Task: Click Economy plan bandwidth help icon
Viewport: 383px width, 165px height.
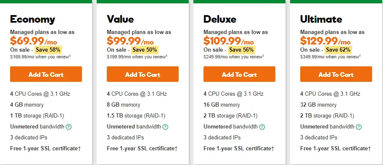Action: (69, 127)
